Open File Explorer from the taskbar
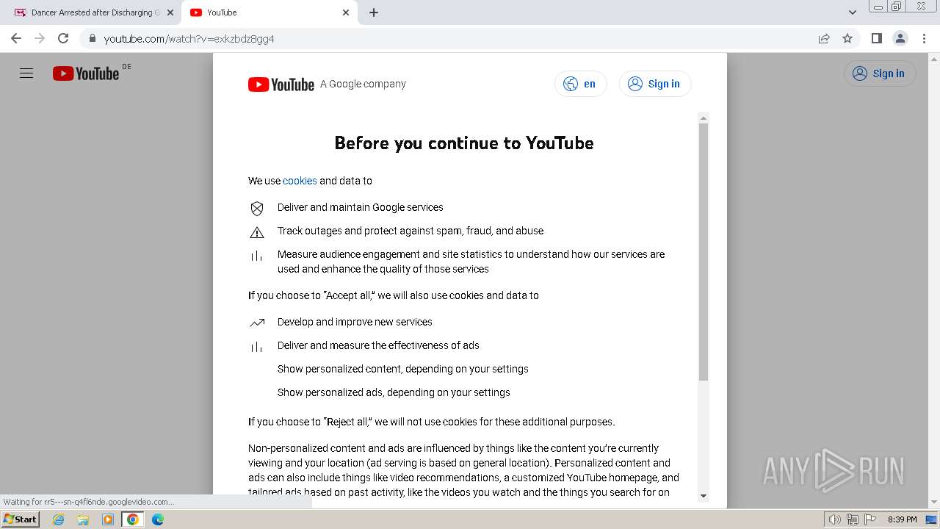940x529 pixels. [x=83, y=519]
